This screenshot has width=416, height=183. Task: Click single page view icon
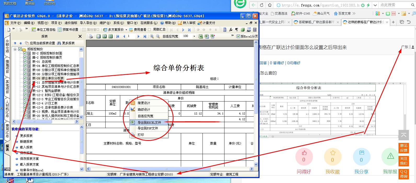[99, 36]
